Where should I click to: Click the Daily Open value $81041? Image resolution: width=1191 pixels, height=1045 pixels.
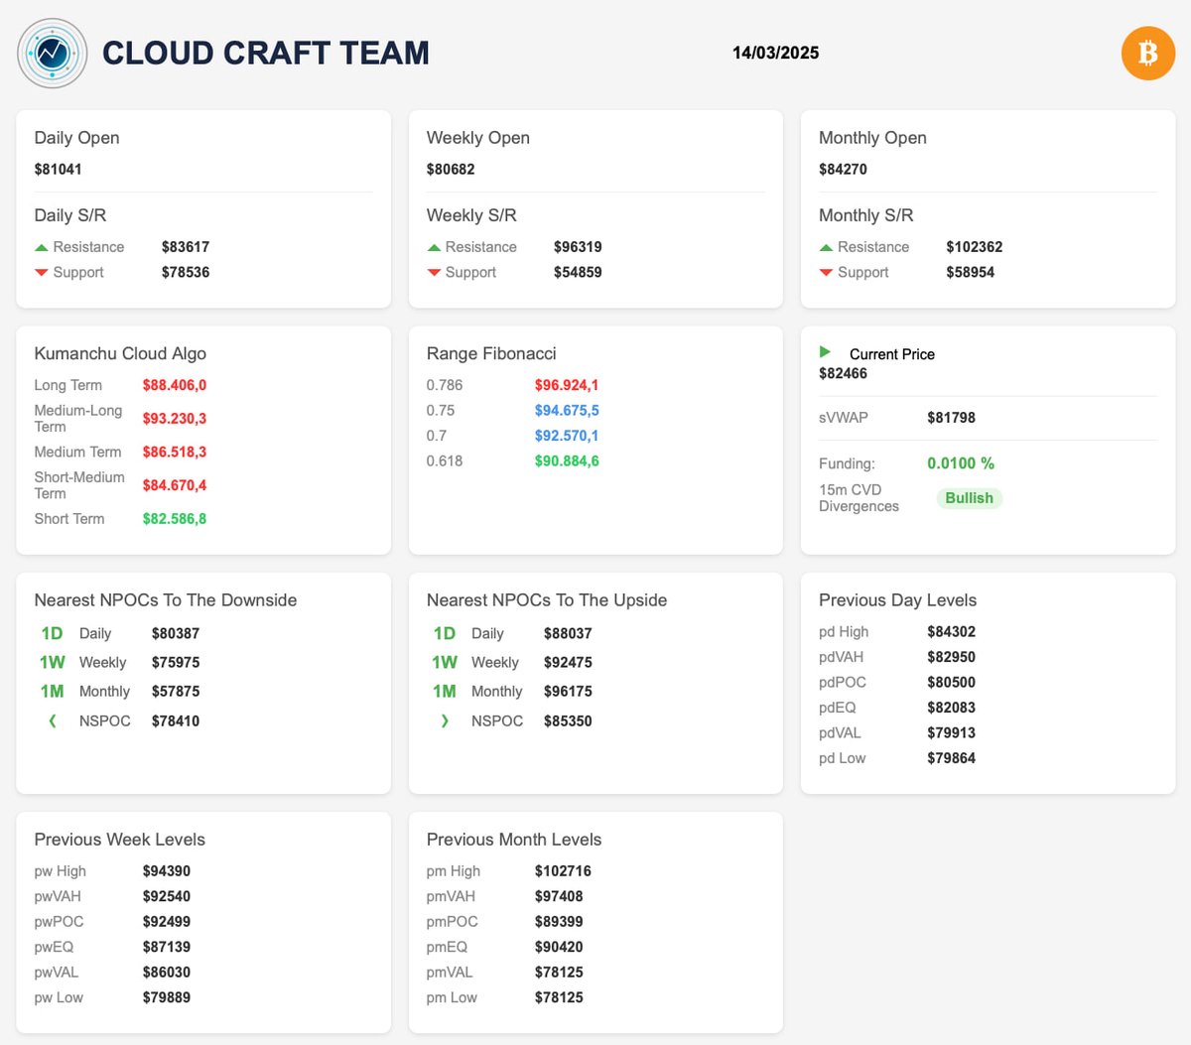59,170
